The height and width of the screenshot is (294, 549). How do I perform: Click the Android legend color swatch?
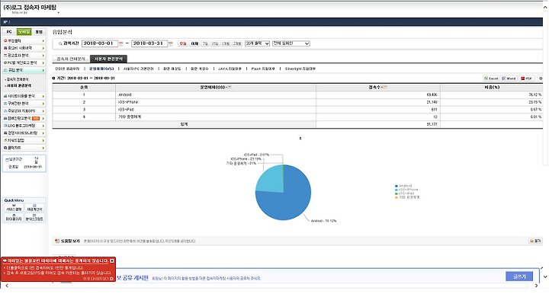[x=396, y=186]
